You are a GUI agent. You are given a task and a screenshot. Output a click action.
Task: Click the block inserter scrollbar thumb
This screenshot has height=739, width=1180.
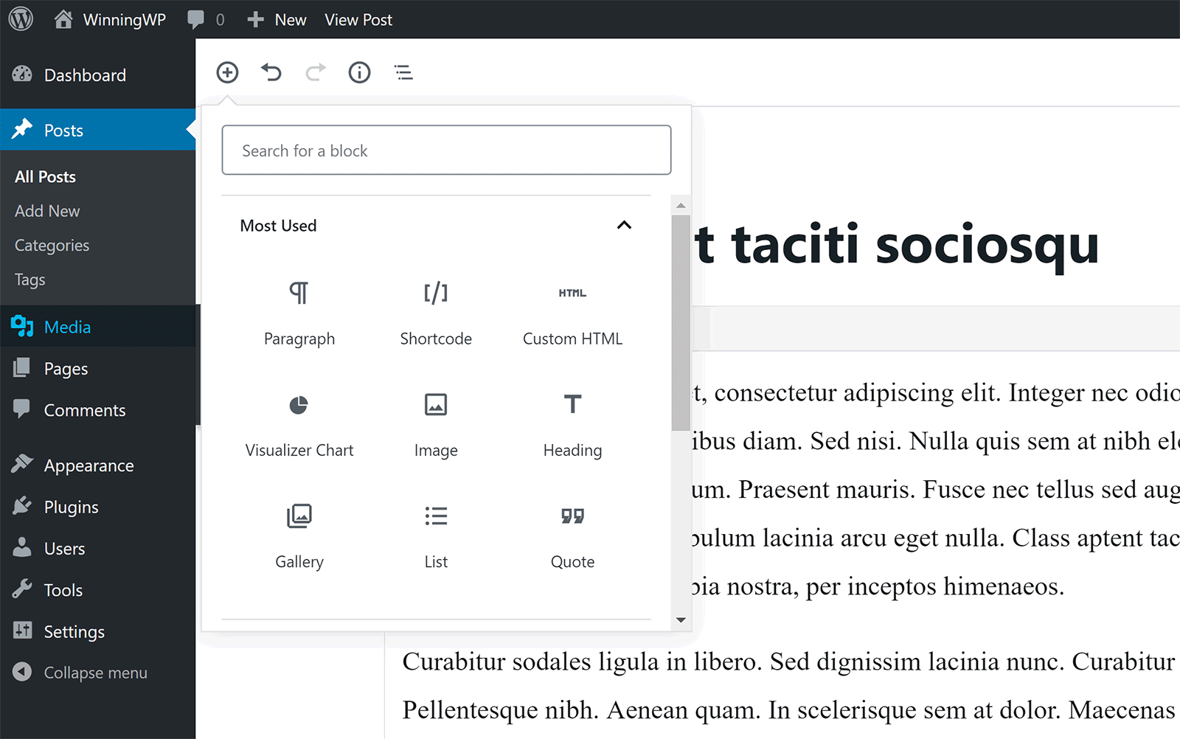[681, 323]
